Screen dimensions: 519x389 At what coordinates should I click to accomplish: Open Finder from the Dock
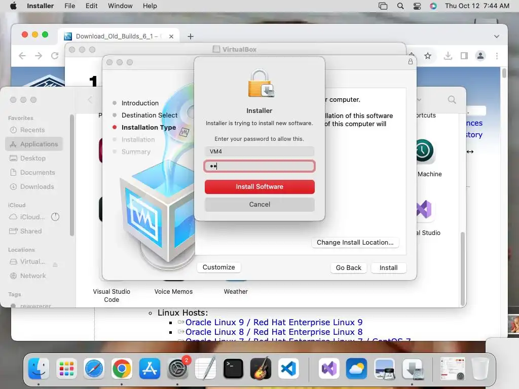[39, 368]
